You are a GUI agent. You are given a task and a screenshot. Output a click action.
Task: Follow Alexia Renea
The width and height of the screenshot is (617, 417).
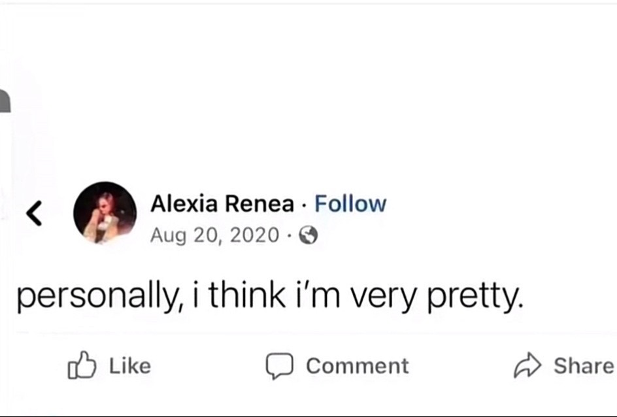[350, 204]
